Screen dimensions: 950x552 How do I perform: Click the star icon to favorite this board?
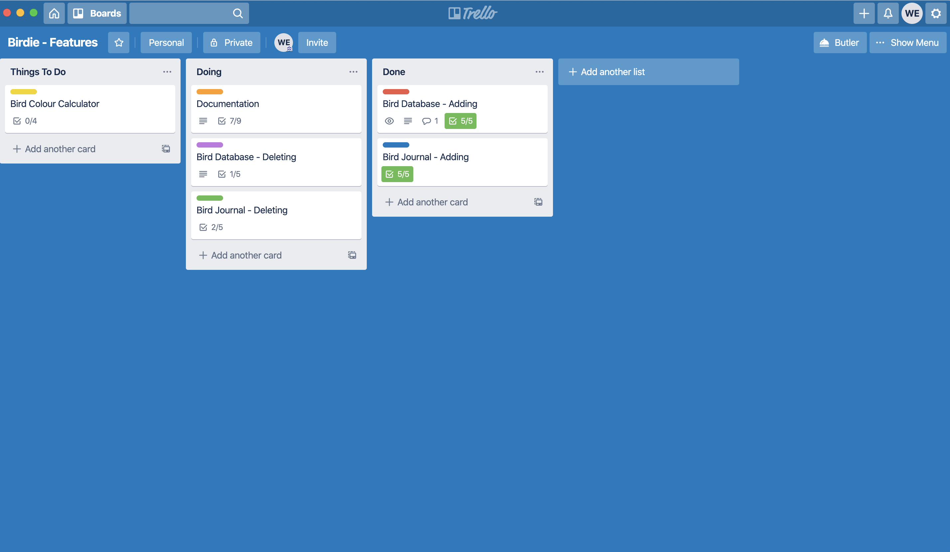pos(118,42)
